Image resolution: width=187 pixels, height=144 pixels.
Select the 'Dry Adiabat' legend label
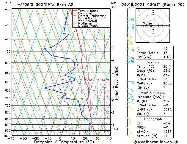click(87, 18)
